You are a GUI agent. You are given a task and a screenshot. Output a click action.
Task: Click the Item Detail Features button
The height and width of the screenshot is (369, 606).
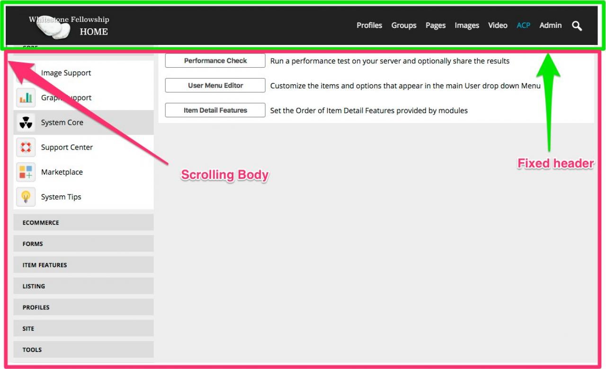[x=215, y=110]
